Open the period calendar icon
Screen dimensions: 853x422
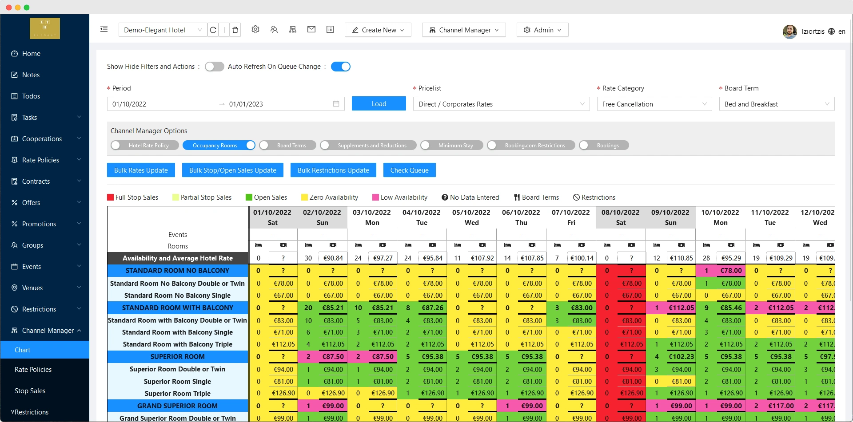pos(336,104)
